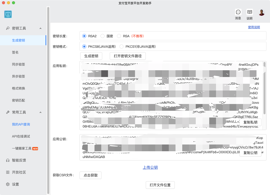Click the 打开密钥文件路径 button
Image resolution: width=270 pixels, height=195 pixels.
point(128,56)
